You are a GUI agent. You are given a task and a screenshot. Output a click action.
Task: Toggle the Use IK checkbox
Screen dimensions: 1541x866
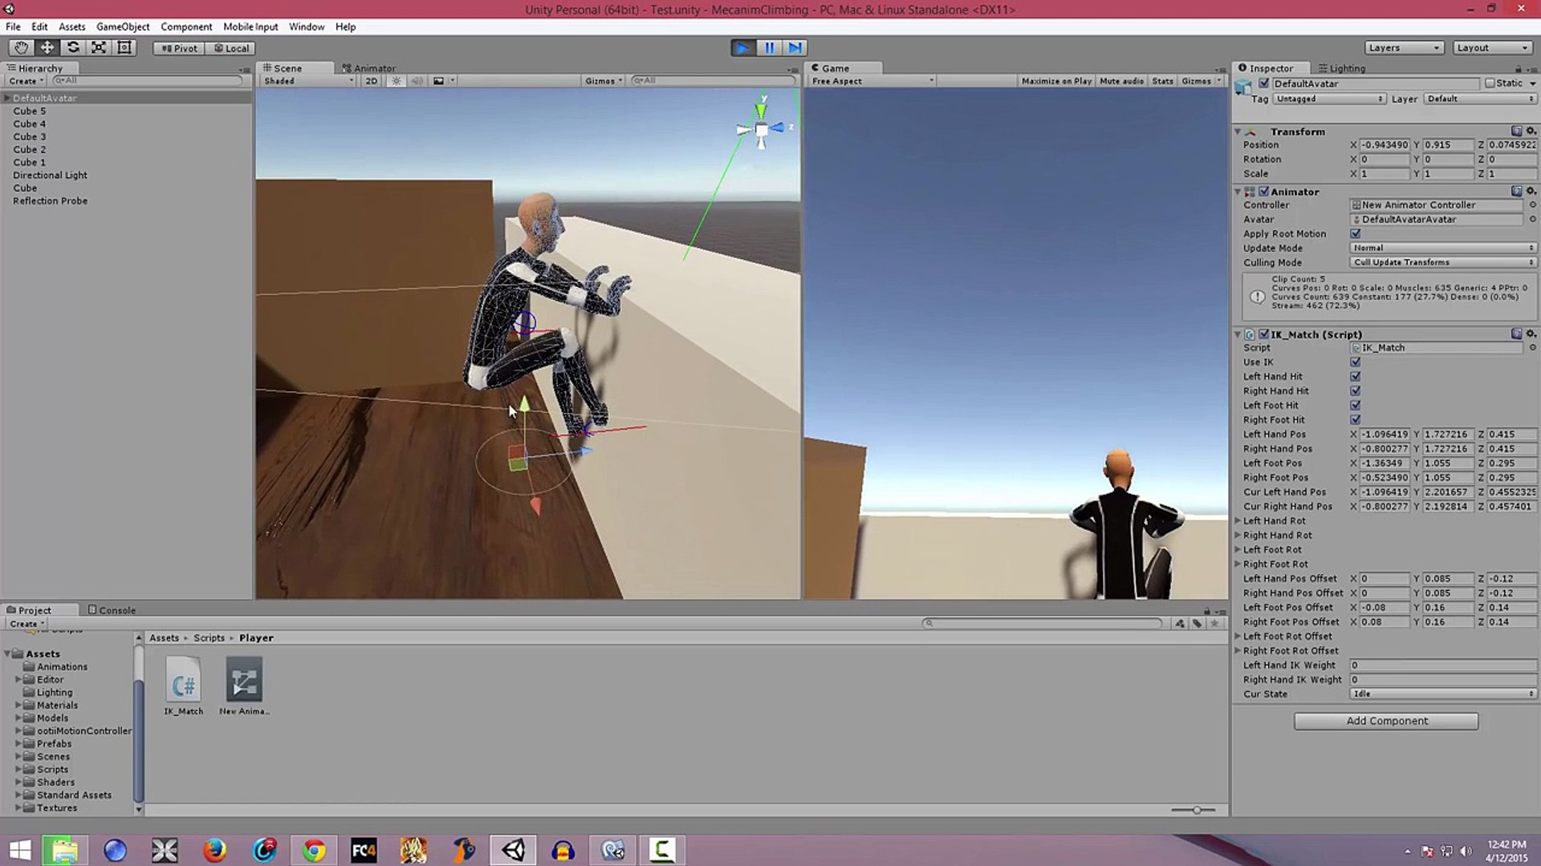1356,362
